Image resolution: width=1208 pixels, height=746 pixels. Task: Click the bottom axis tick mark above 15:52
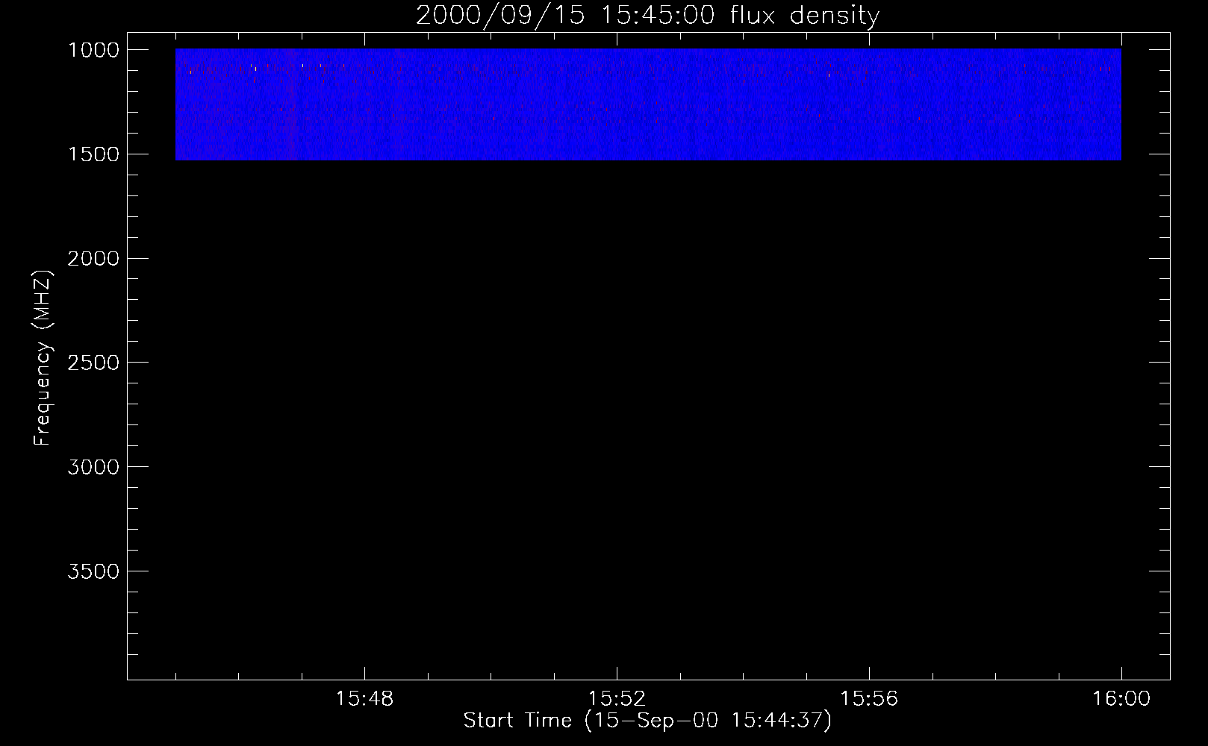pyautogui.click(x=617, y=674)
